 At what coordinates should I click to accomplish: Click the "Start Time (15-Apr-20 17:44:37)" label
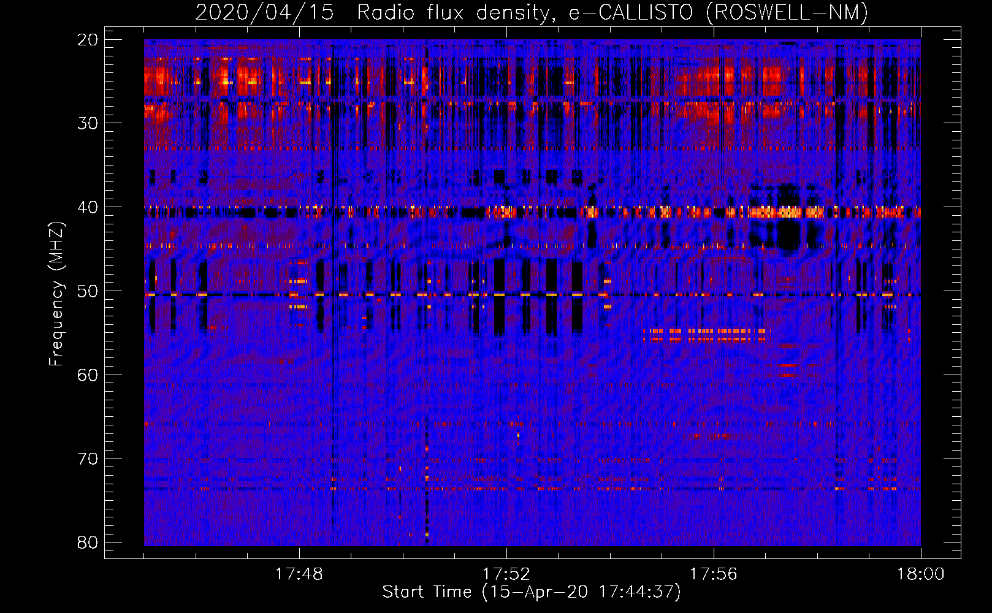[532, 592]
